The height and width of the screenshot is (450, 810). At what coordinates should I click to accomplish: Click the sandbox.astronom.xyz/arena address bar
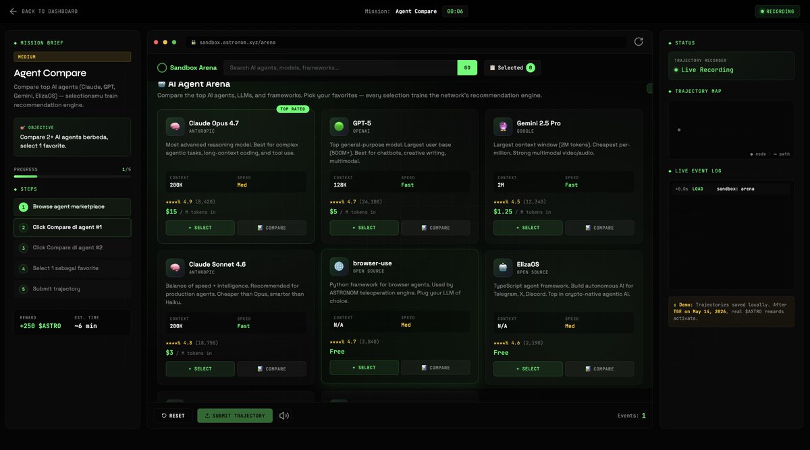tap(405, 42)
